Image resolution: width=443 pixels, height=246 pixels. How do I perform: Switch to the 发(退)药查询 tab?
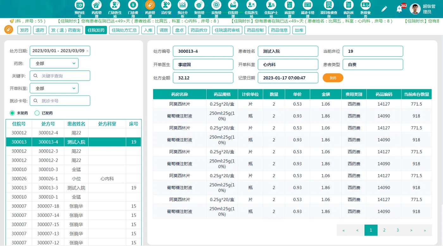tap(66, 30)
